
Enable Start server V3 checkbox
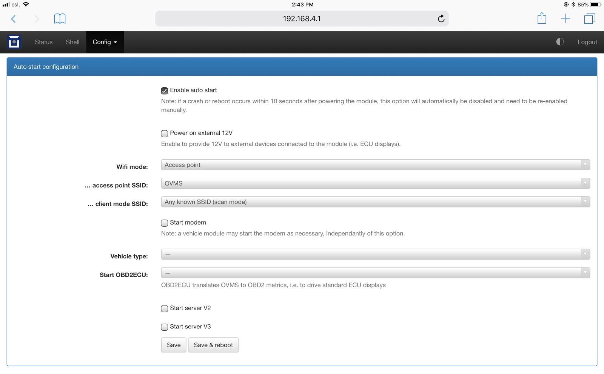(x=165, y=327)
